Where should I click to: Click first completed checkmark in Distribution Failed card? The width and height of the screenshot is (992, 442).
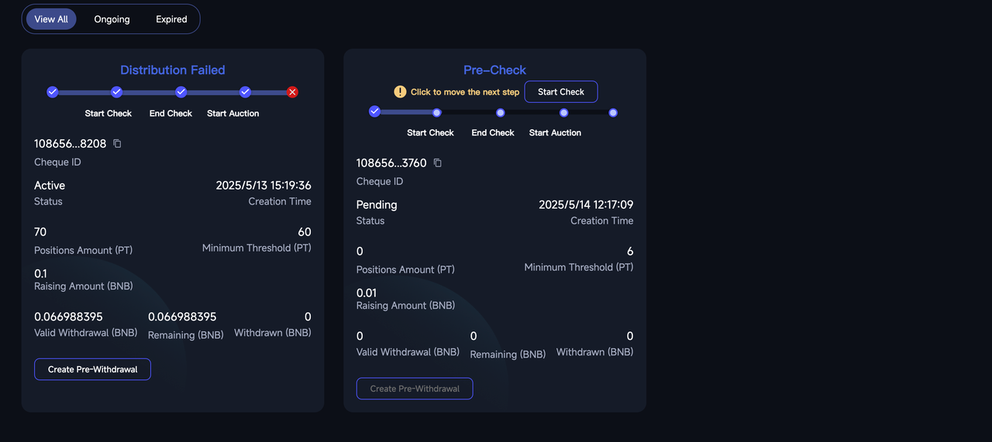pyautogui.click(x=53, y=92)
